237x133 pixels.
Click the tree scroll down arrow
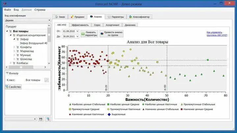tap(49, 63)
